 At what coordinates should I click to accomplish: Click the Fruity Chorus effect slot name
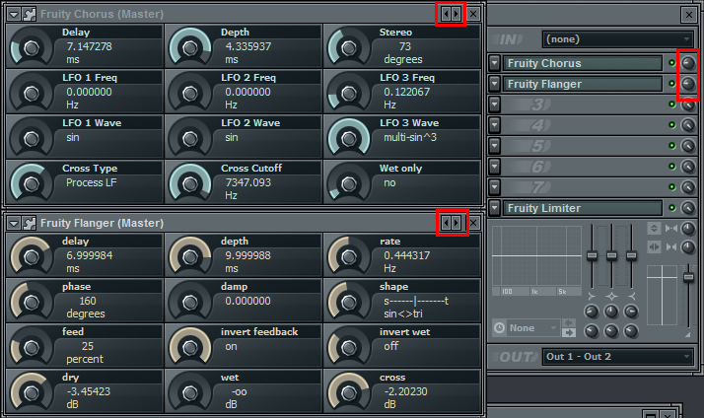coord(583,63)
